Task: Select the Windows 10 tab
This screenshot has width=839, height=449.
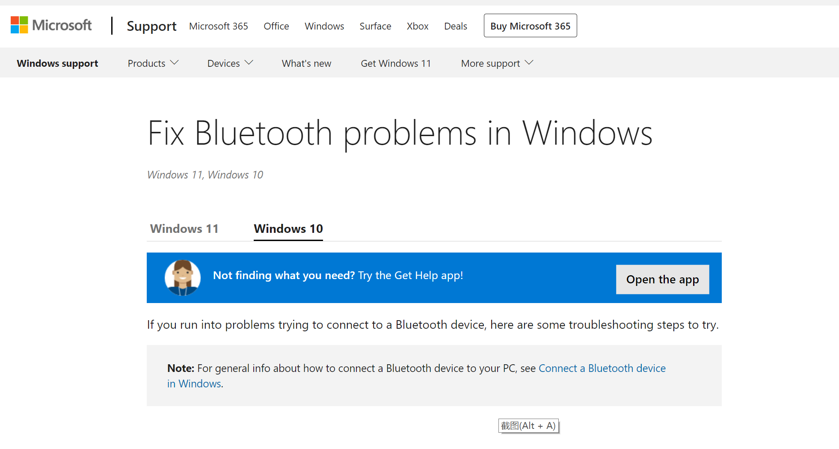Action: point(288,229)
